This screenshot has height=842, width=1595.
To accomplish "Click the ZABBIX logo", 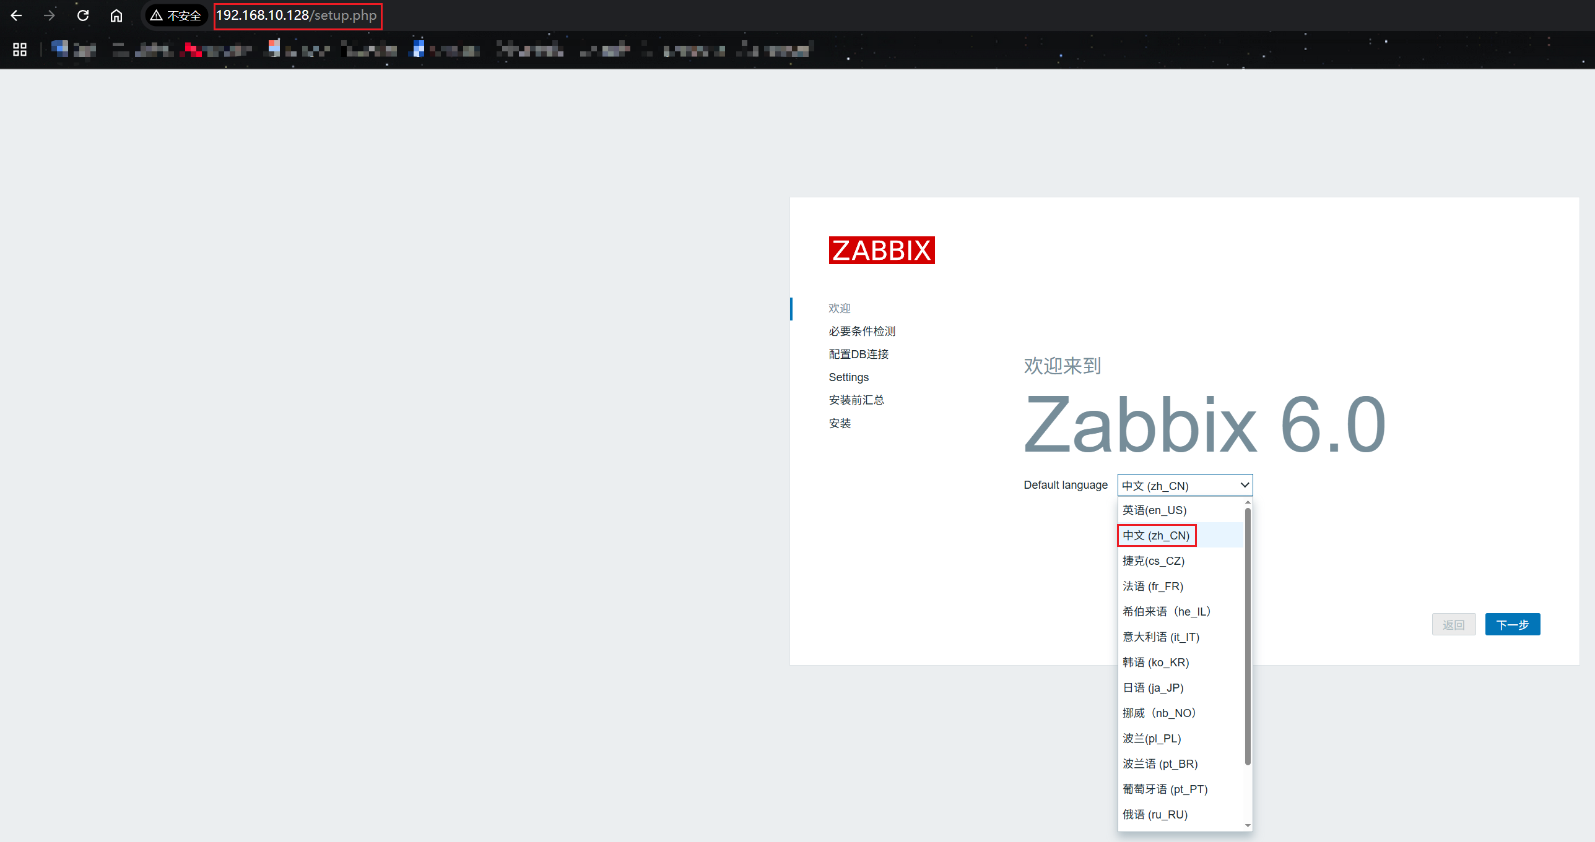I will [x=882, y=250].
